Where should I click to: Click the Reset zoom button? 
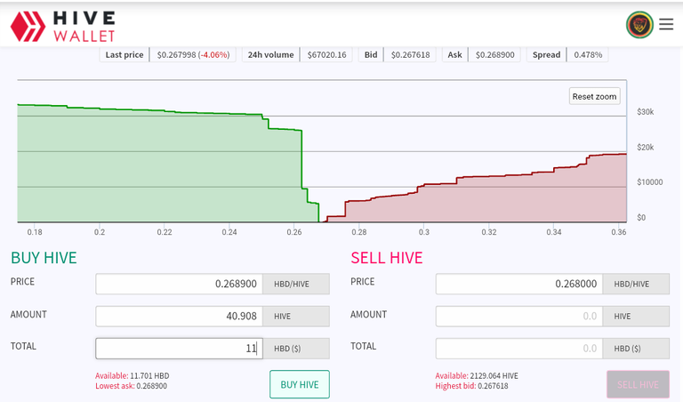(x=594, y=96)
